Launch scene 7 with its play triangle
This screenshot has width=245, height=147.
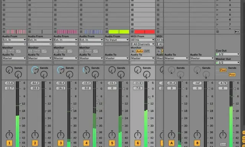click(x=217, y=24)
